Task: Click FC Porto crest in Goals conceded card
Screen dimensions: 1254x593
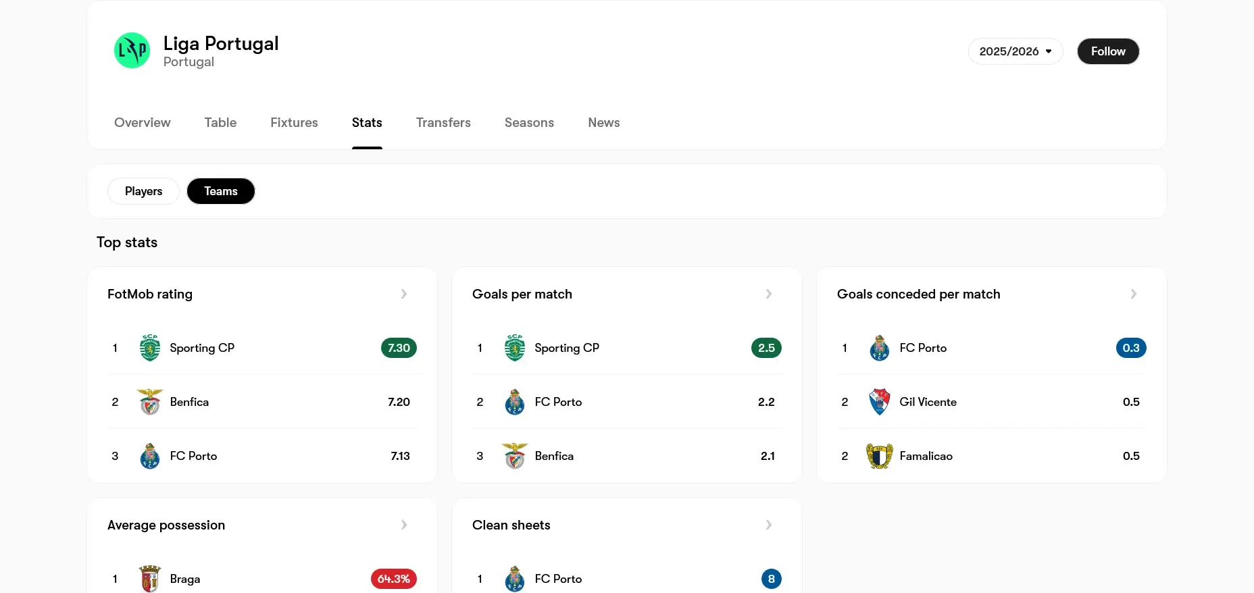Action: click(x=880, y=348)
